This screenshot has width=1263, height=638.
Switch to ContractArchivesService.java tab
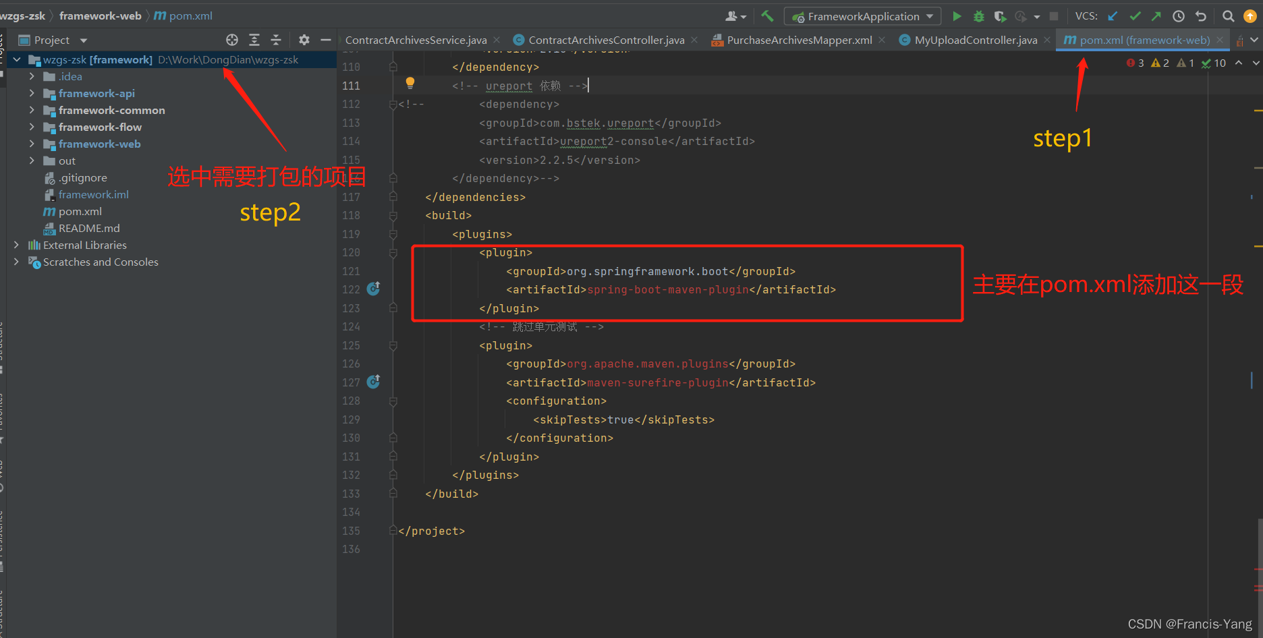(x=416, y=40)
